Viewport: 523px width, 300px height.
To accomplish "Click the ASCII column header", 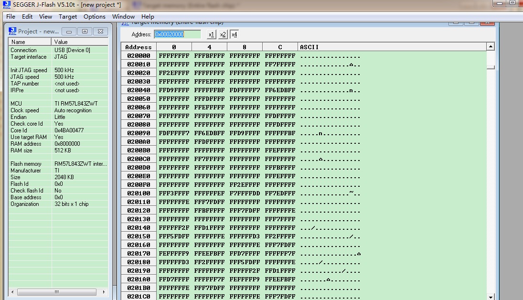I will 392,47.
